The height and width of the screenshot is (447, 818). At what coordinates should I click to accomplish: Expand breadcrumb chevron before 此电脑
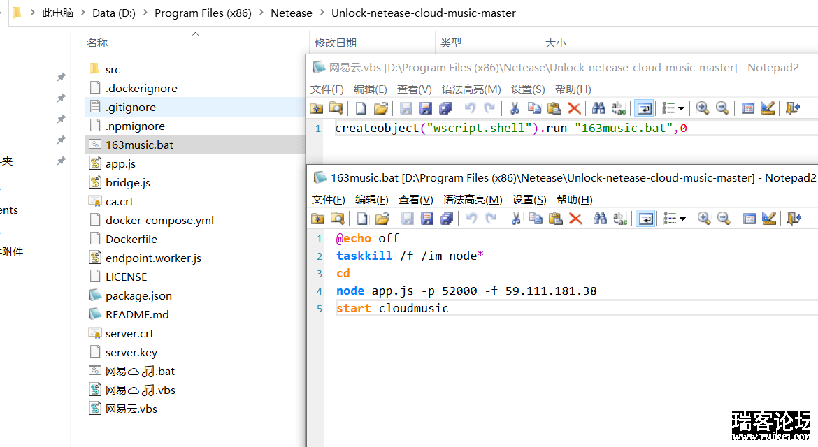32,13
